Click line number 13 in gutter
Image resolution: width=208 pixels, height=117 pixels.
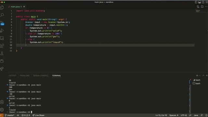click(x=11, y=45)
